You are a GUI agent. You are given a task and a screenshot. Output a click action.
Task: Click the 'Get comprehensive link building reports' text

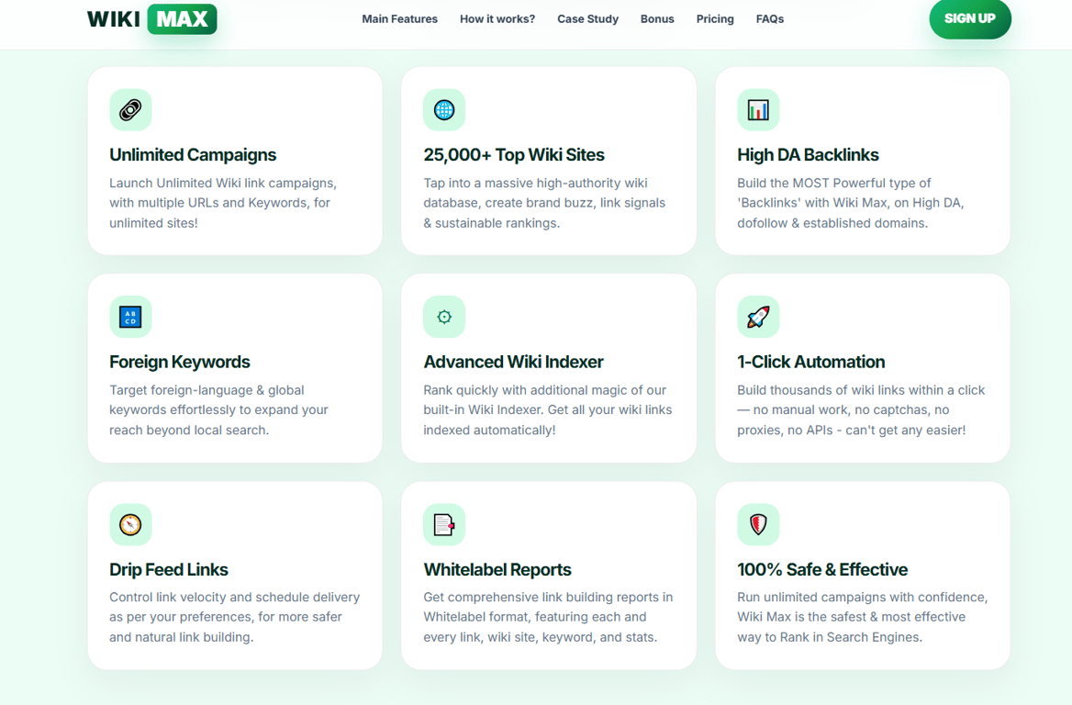tap(548, 617)
